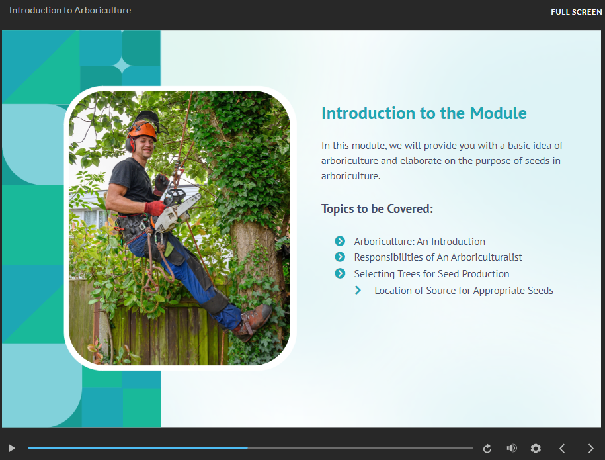Open the topic 'Arboriculture: An Introduction'
This screenshot has width=605, height=460.
tap(419, 241)
